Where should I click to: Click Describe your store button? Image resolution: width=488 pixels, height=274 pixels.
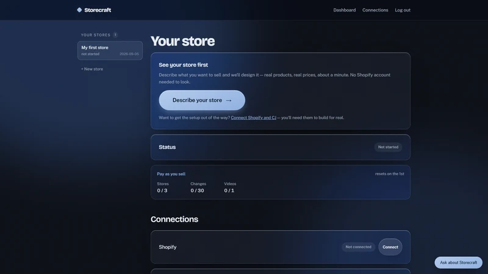click(202, 100)
